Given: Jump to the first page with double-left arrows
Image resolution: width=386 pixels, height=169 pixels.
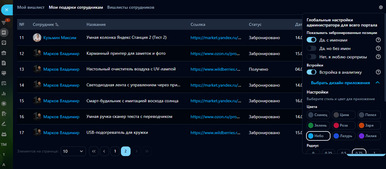Looking at the screenshot, I should pos(93,151).
